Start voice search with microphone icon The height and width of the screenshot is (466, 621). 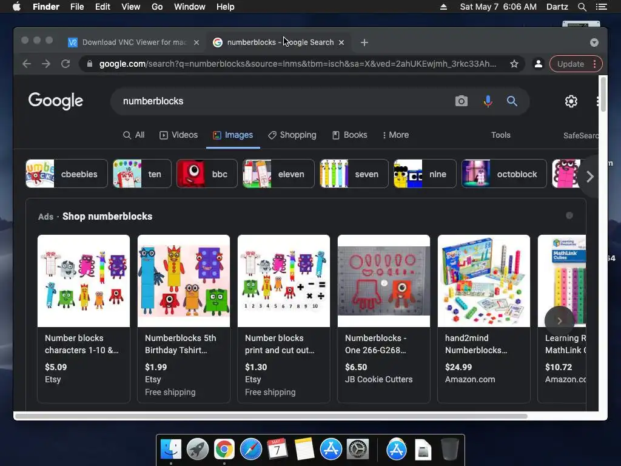[488, 101]
